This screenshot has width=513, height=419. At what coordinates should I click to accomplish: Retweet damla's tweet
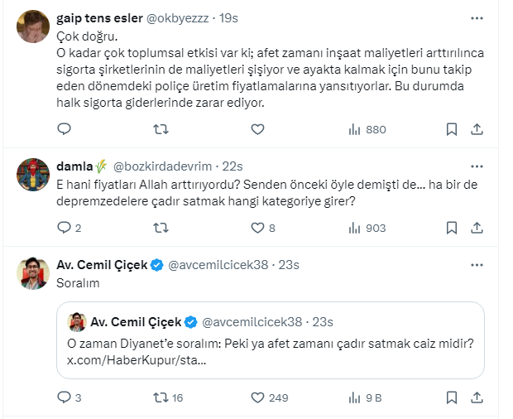tap(161, 228)
